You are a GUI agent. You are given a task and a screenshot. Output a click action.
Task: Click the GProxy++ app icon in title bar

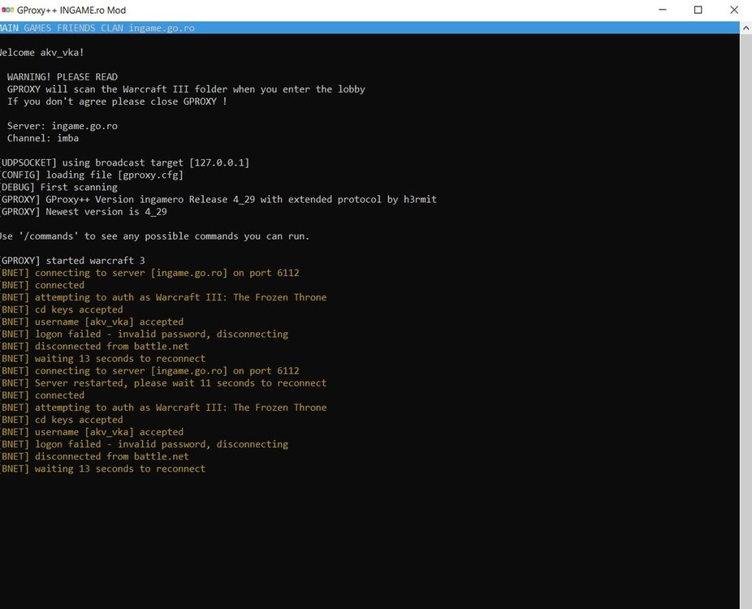pos(8,11)
